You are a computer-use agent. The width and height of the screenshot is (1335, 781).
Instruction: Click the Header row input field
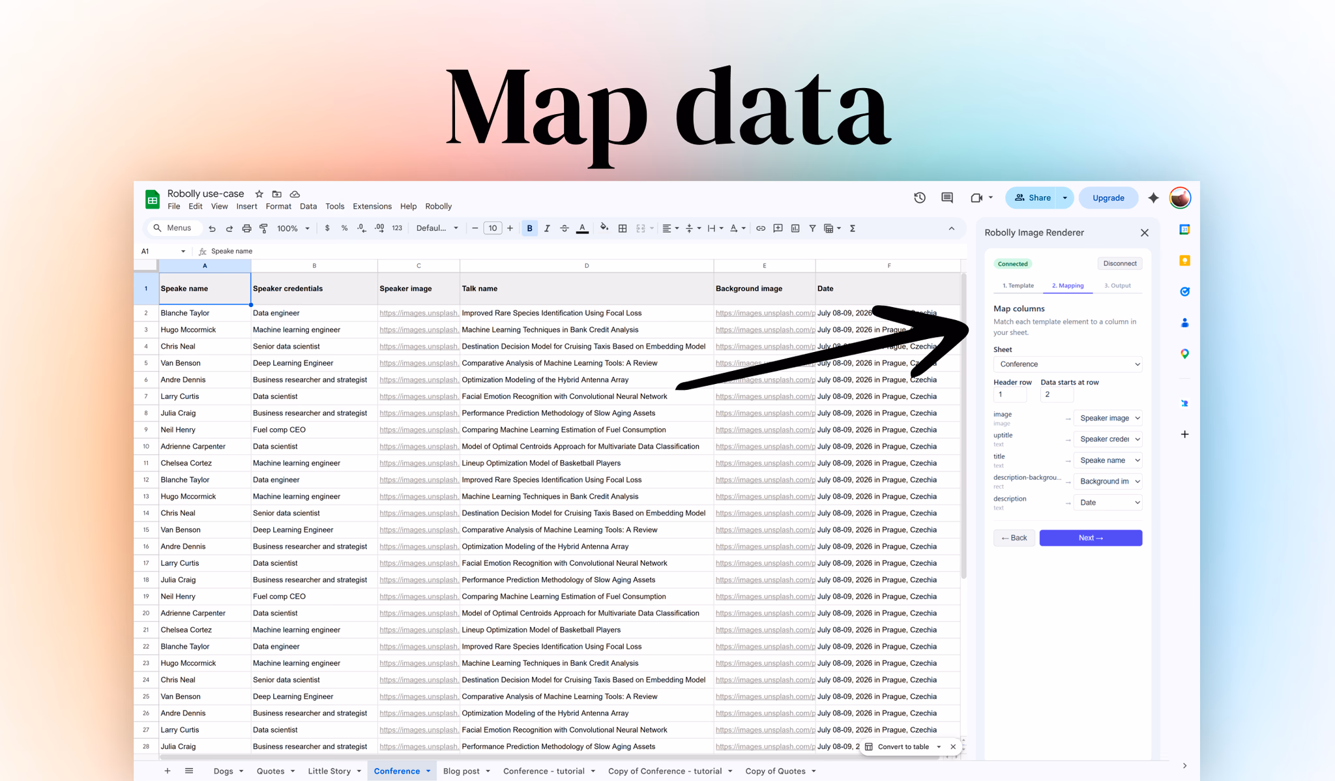pos(1010,394)
